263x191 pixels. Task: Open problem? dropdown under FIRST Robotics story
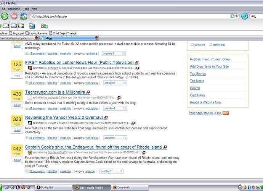tap(115, 83)
